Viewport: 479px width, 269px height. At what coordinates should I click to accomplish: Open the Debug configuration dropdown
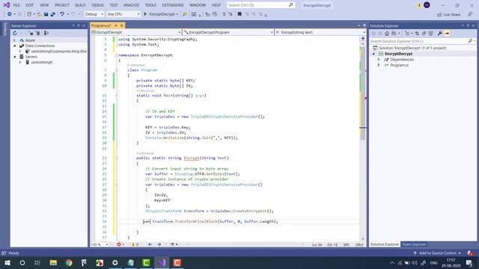pyautogui.click(x=94, y=14)
